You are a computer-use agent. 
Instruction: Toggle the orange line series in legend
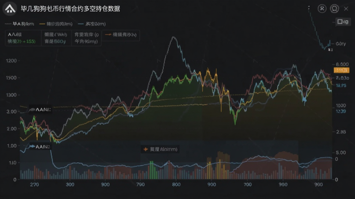click(56, 24)
